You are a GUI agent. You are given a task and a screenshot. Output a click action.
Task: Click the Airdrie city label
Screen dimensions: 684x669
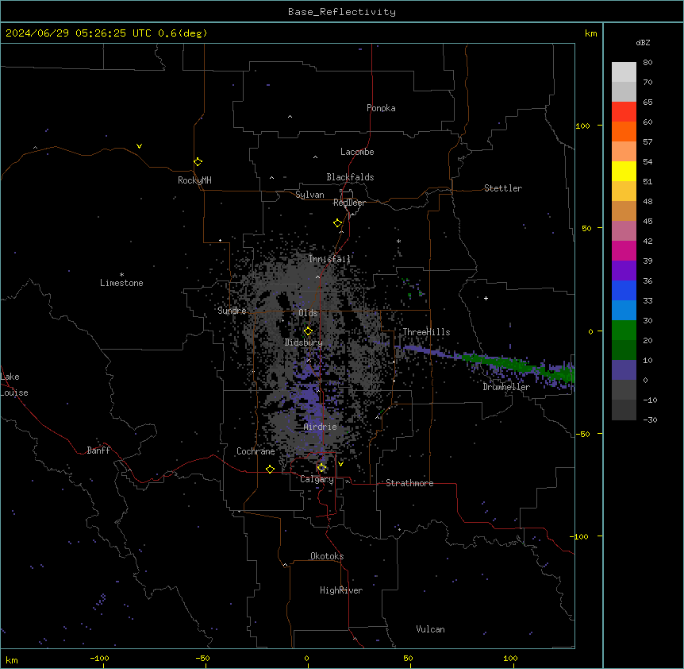click(321, 427)
